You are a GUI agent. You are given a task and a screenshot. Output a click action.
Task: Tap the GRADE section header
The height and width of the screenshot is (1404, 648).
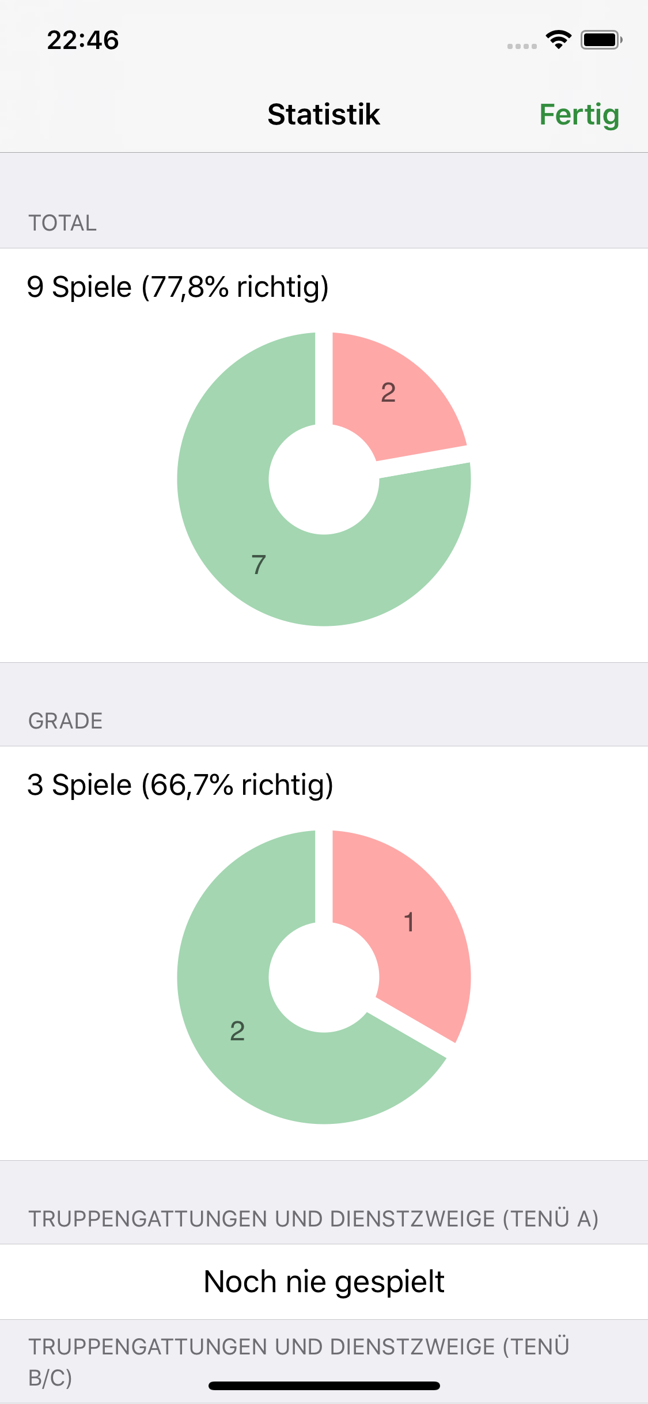click(x=66, y=721)
